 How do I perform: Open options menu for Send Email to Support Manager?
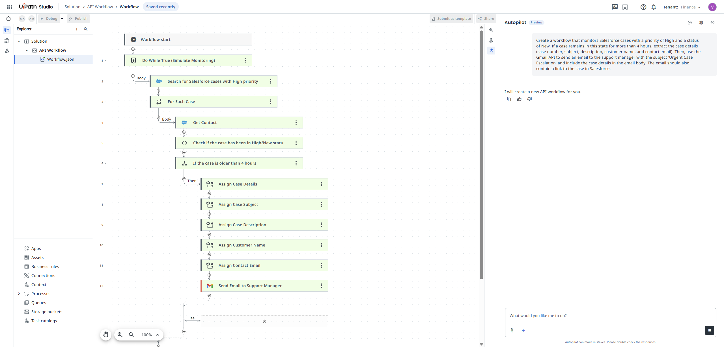coord(322,286)
